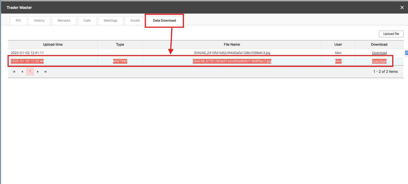Download the MEETING type file
Image resolution: width=408 pixels, height=184 pixels.
pos(379,61)
